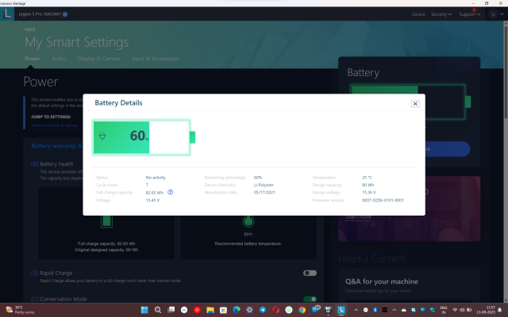
Task: Open the Device menu
Action: tap(418, 14)
